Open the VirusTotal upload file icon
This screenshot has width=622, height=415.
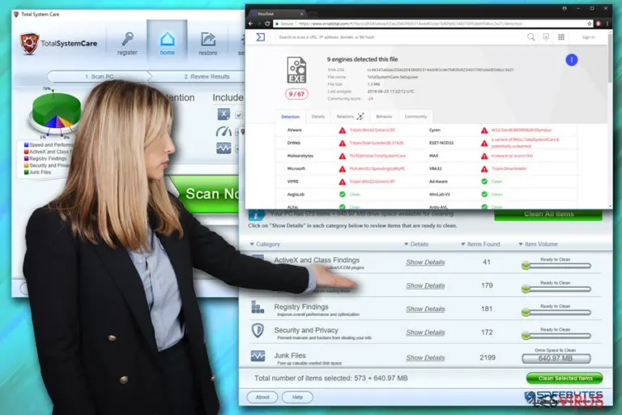(x=546, y=37)
